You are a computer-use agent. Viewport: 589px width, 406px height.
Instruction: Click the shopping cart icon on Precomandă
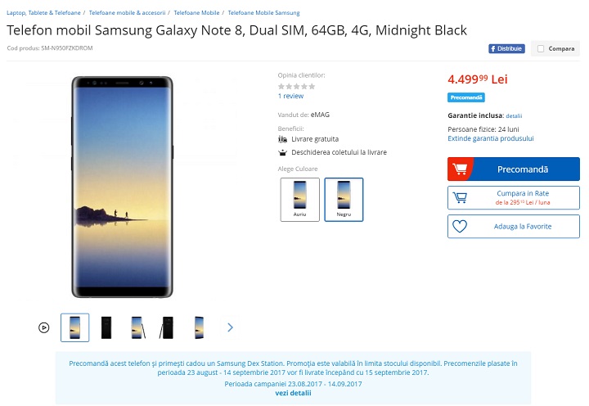tap(461, 169)
